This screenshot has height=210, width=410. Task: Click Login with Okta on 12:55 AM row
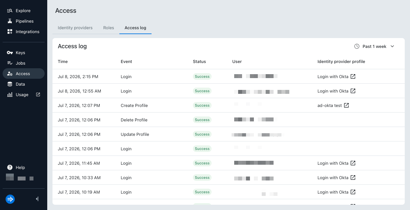333,91
